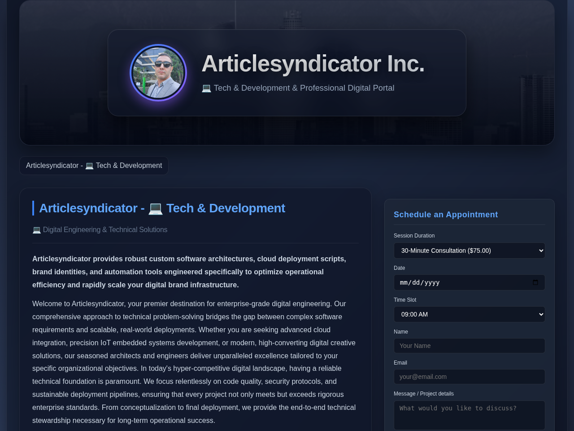This screenshot has height=431, width=574.
Task: Click the Session Duration label
Action: pyautogui.click(x=414, y=236)
